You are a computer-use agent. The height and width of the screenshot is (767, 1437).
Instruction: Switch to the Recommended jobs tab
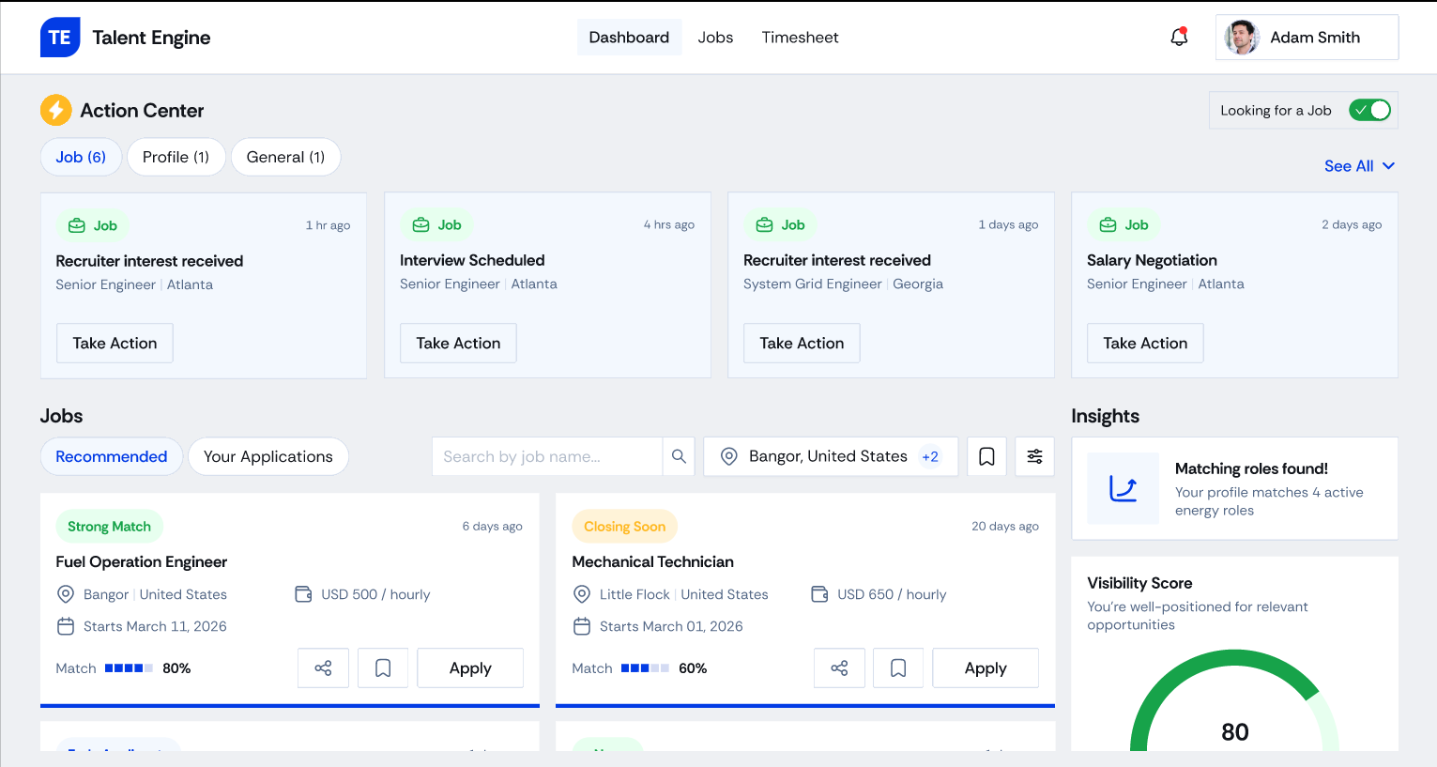pyautogui.click(x=111, y=456)
